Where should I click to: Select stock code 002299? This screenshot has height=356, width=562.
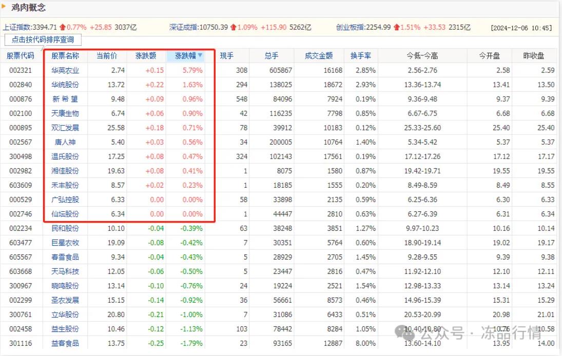(21, 300)
